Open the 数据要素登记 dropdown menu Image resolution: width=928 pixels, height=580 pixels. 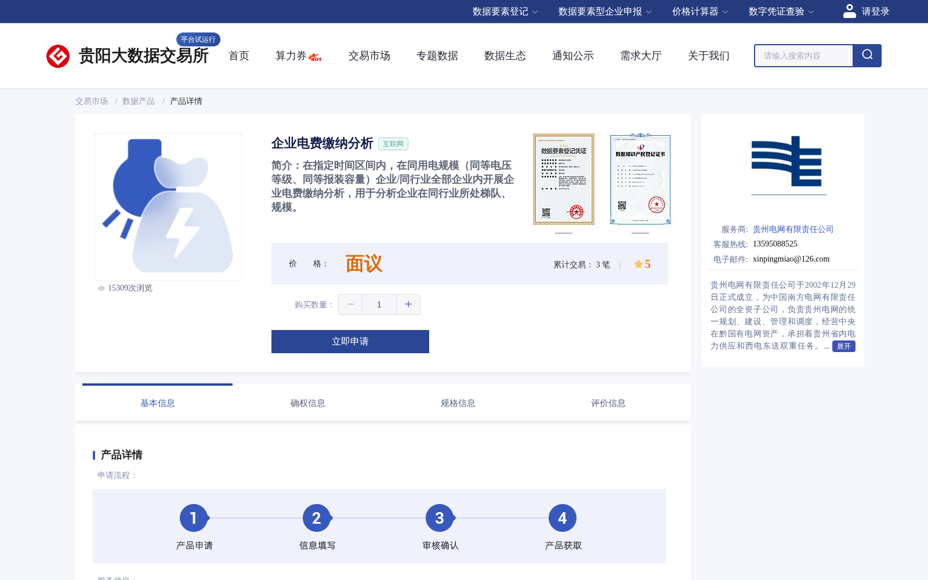pos(505,12)
